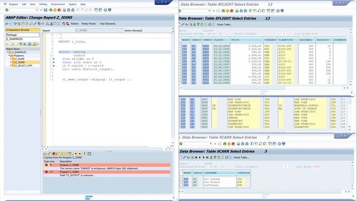The width and height of the screenshot is (357, 201).
Task: Open the Environment menu
Action: point(58,4)
